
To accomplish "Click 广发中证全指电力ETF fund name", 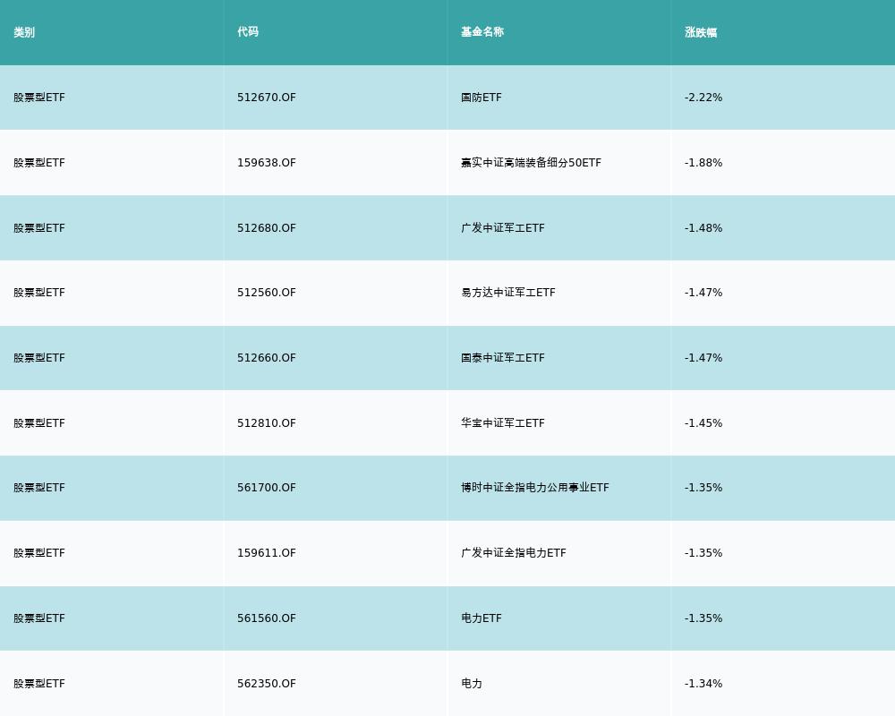I will 514,553.
